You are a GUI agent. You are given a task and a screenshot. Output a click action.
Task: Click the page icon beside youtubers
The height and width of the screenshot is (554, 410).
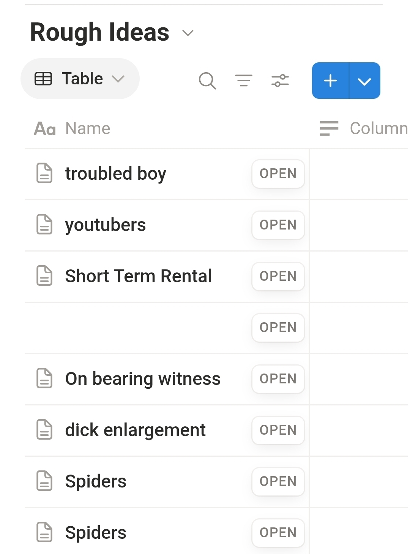44,225
